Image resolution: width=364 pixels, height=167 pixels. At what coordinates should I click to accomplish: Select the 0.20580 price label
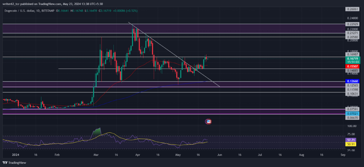pos(352,37)
